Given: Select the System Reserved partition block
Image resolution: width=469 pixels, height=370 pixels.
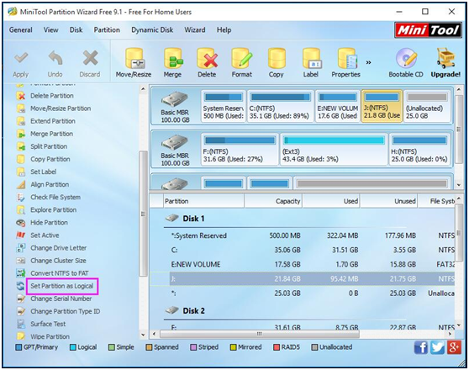Looking at the screenshot, I should point(224,106).
